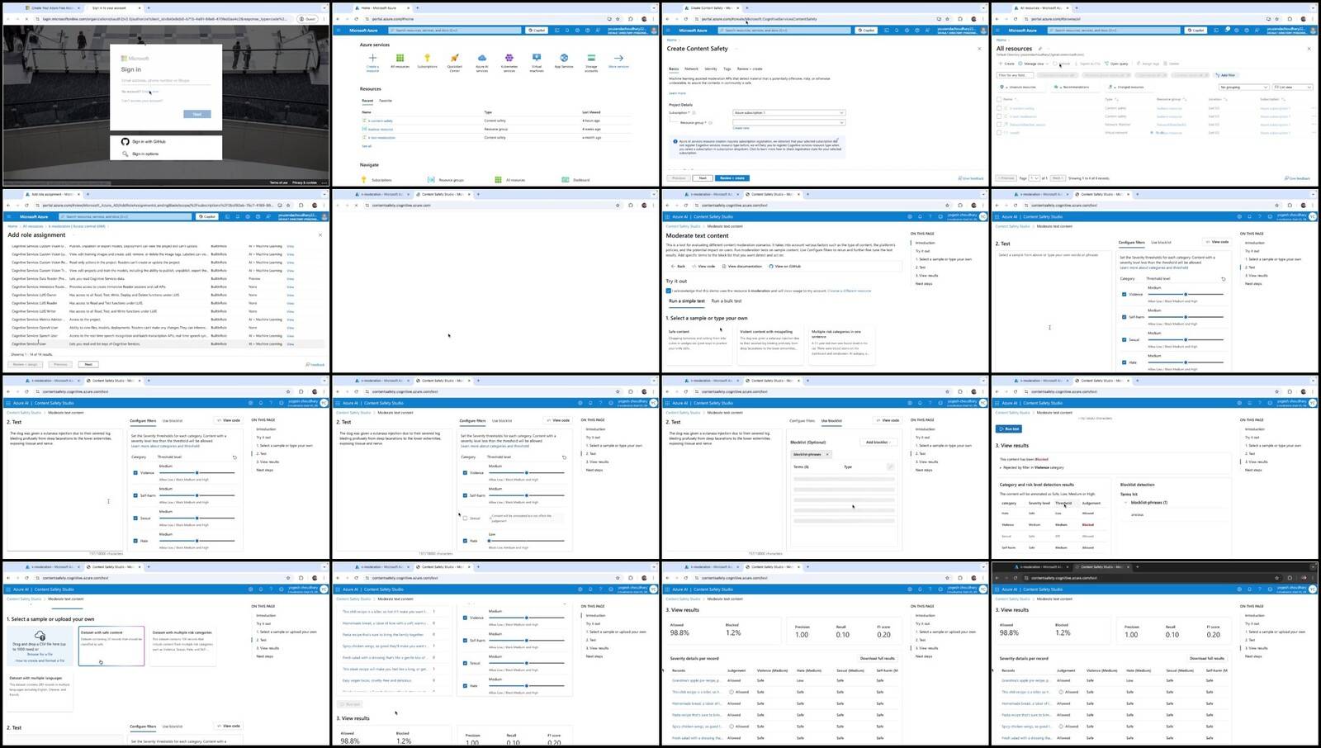The image size is (1321, 748).
Task: Click GitHub icon beside View on GitHub
Action: 771,267
